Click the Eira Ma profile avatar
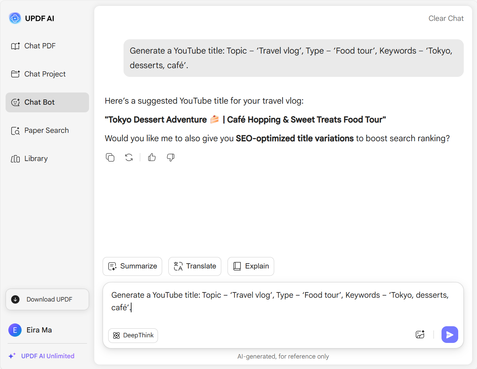477x369 pixels. (15, 330)
